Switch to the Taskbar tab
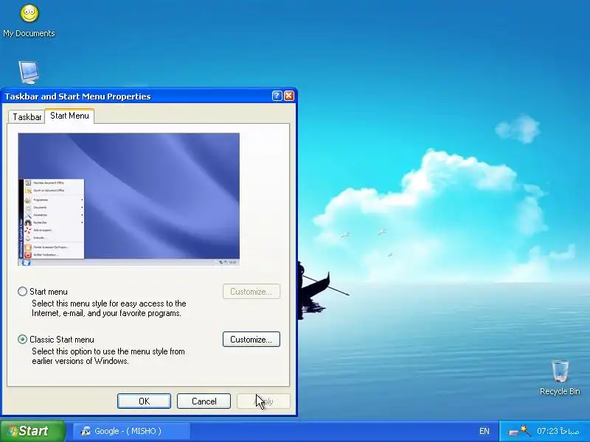590x442 pixels. [27, 117]
